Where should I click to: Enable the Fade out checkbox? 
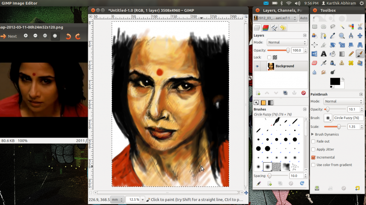point(313,142)
